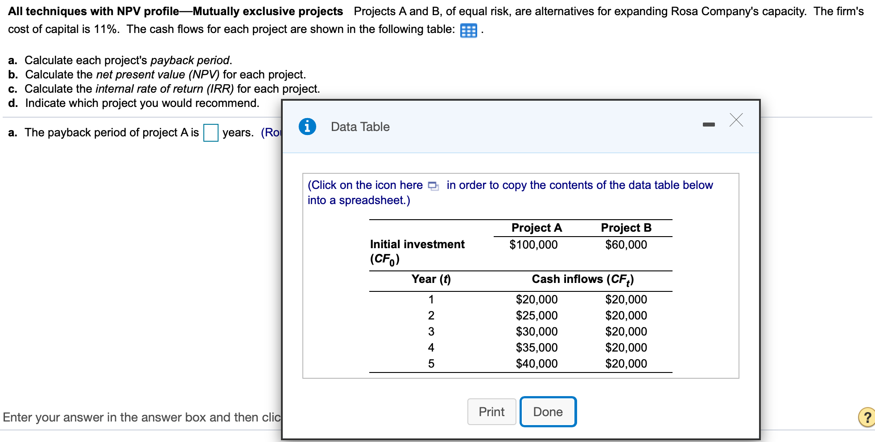Close the Data Table dialog
The image size is (875, 442).
(x=735, y=119)
